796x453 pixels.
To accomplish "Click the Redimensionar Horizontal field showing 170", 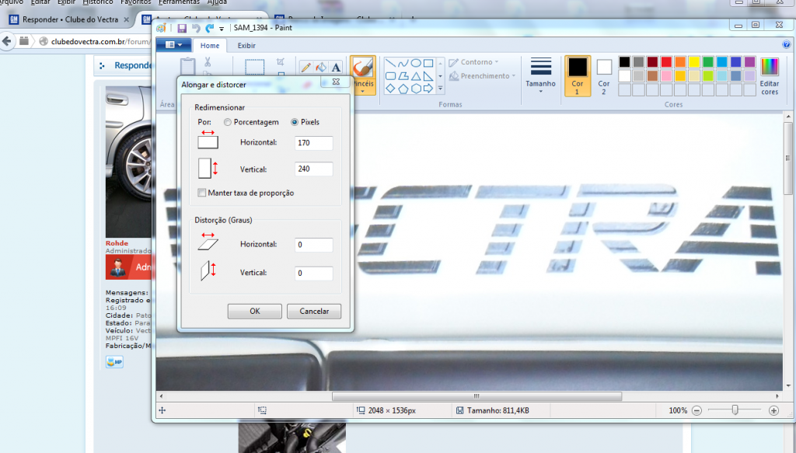I will tap(314, 143).
